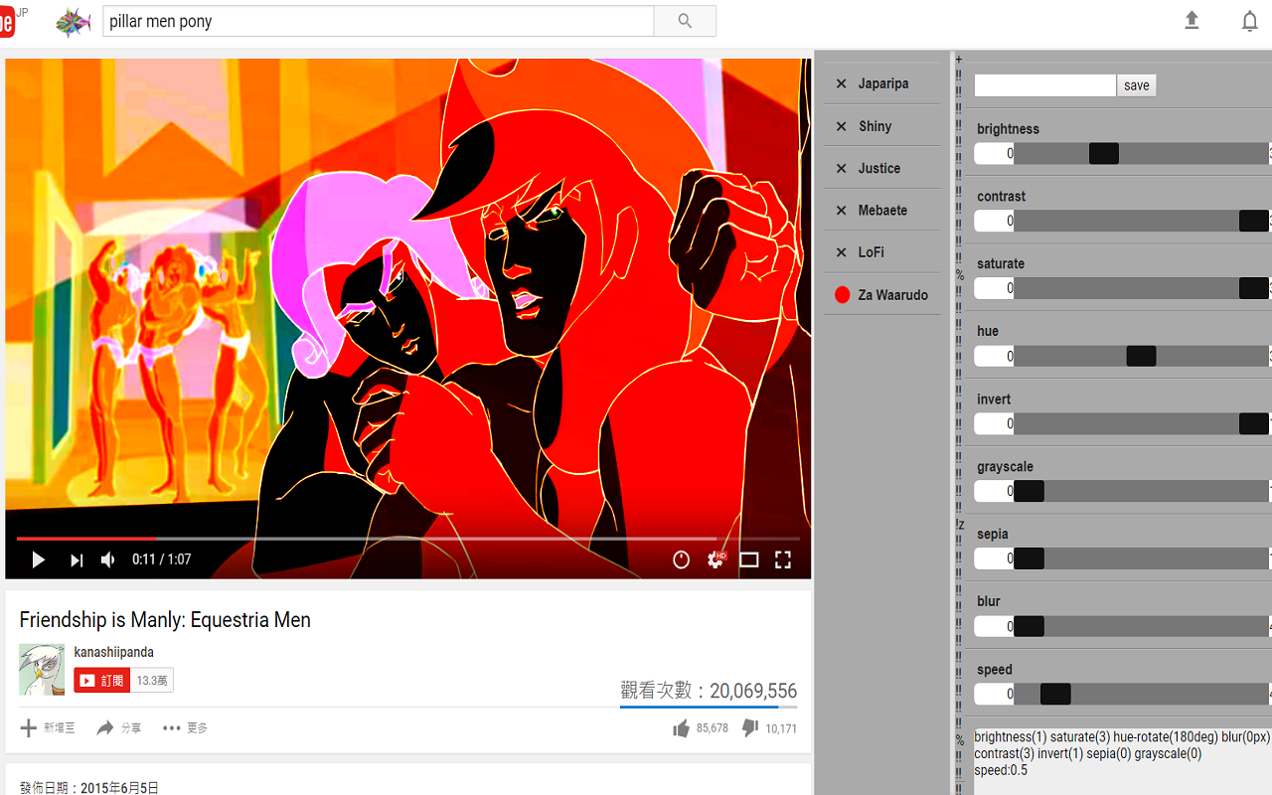Viewport: 1272px width, 795px height.
Task: Click the thumbs down dislike icon
Action: tap(750, 728)
